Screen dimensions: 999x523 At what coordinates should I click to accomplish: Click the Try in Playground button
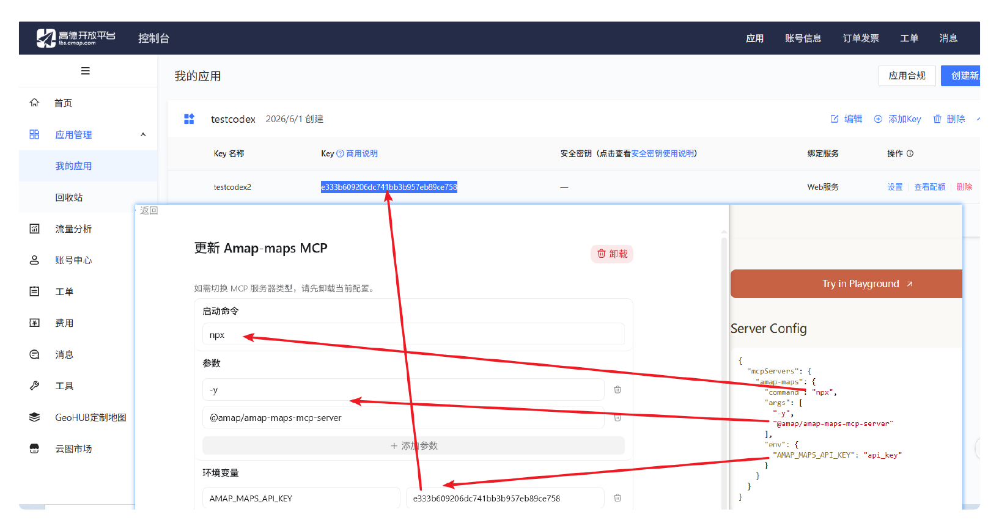[846, 284]
